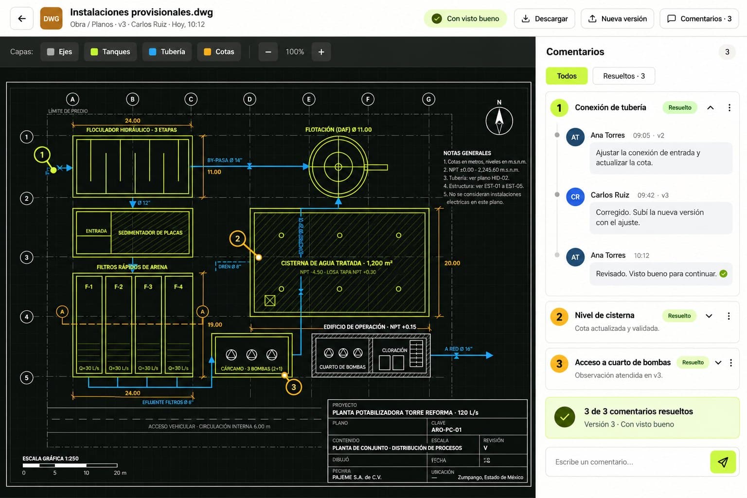The image size is (747, 498).
Task: Click the comment count badge beside Comentarios heading
Action: tap(727, 52)
